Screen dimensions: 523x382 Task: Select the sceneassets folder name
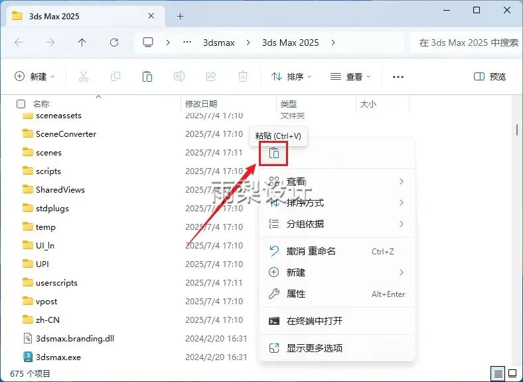[x=58, y=116]
